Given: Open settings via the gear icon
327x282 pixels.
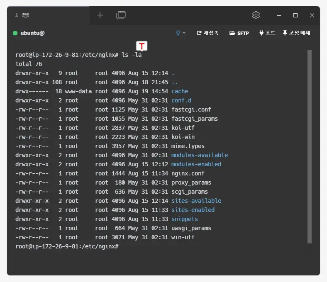Looking at the screenshot, I should (x=256, y=15).
